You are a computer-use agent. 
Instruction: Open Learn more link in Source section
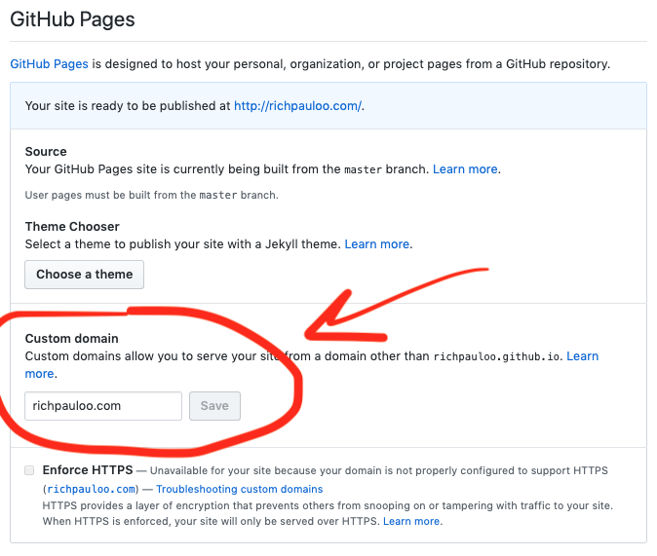coord(465,169)
